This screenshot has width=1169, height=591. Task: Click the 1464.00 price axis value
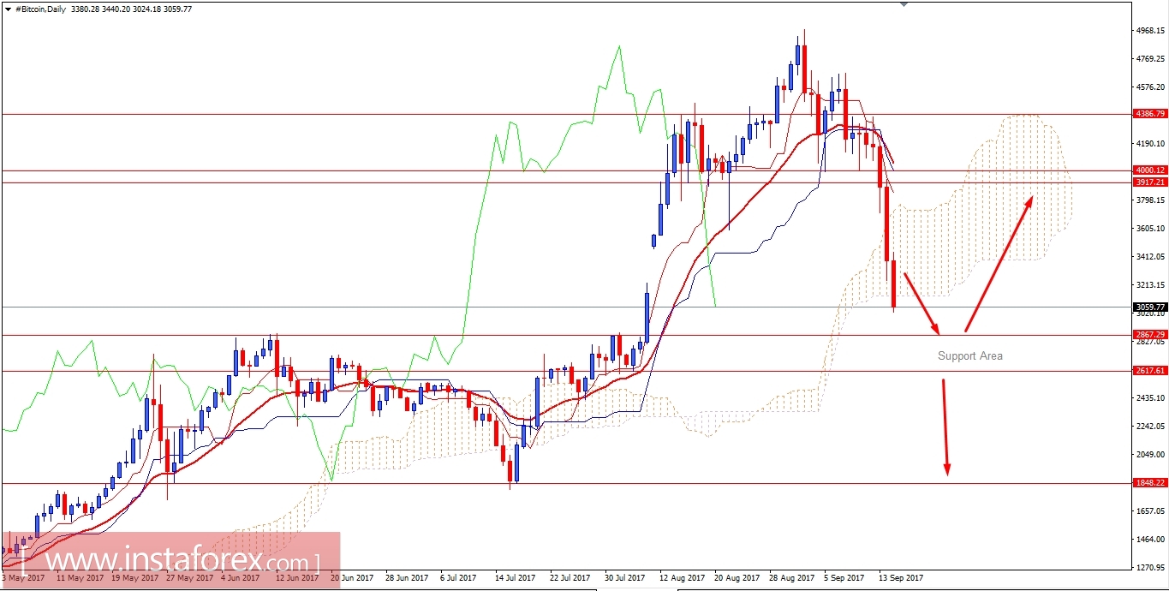coord(1150,540)
